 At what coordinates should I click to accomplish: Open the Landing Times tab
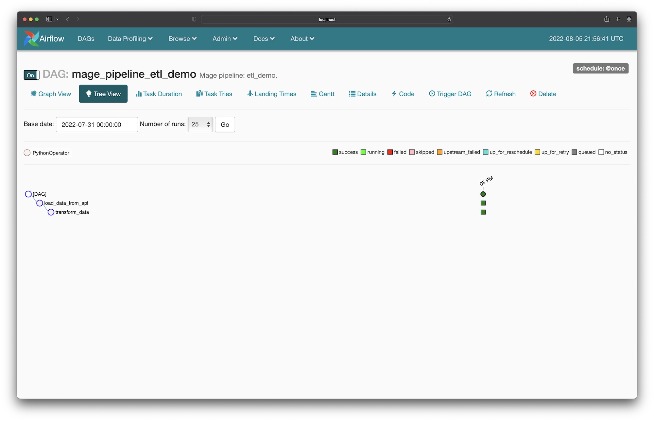[x=272, y=94]
